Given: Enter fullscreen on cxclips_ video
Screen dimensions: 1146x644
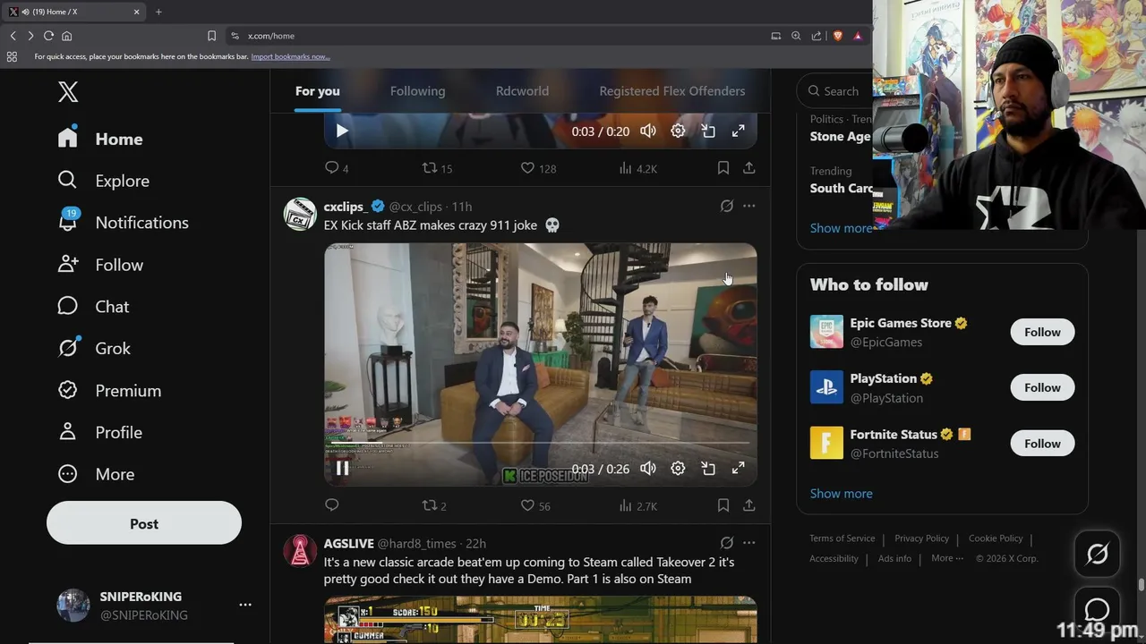Looking at the screenshot, I should [x=739, y=468].
